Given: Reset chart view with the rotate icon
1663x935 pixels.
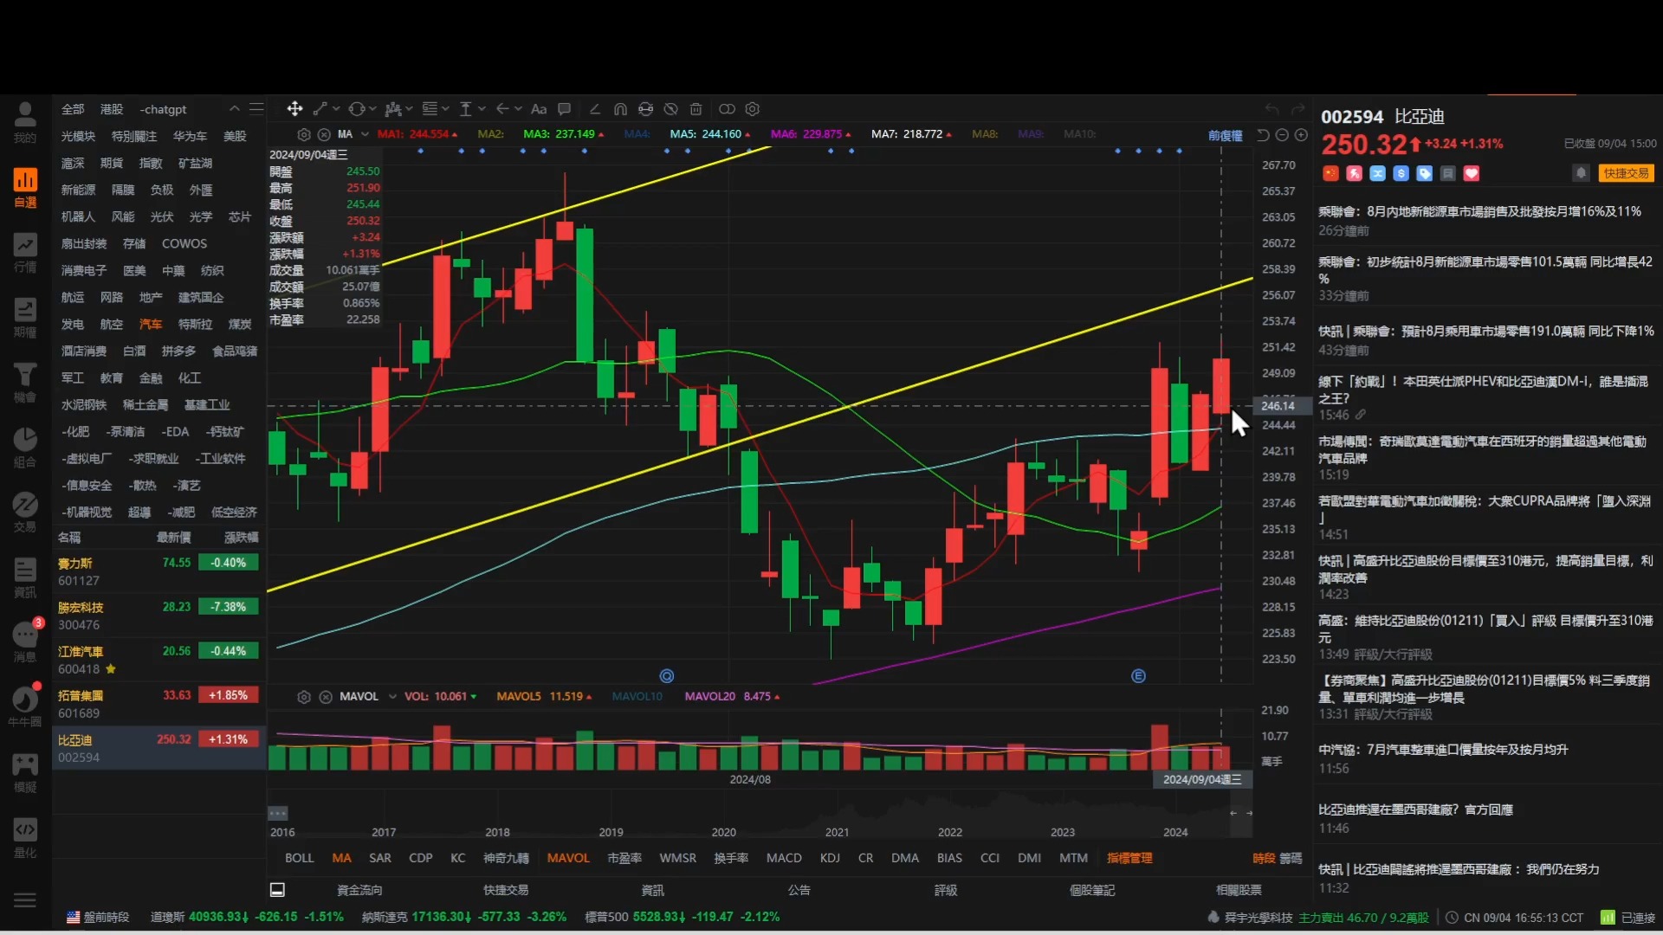Looking at the screenshot, I should [1263, 135].
